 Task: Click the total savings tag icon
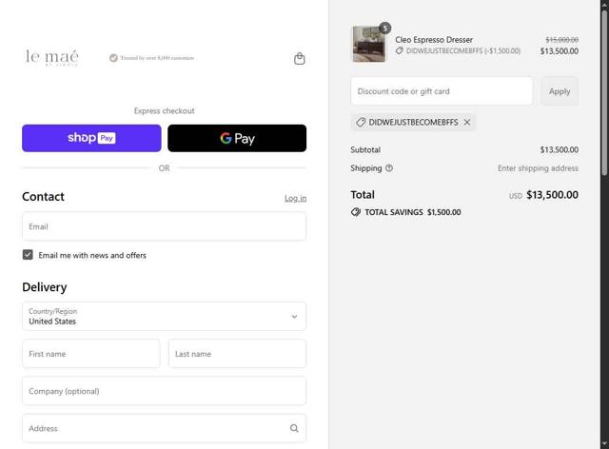pos(356,212)
